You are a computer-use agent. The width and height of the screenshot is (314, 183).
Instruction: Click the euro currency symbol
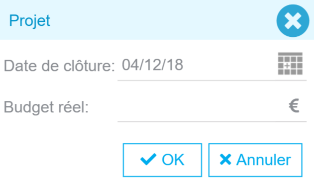click(x=294, y=105)
